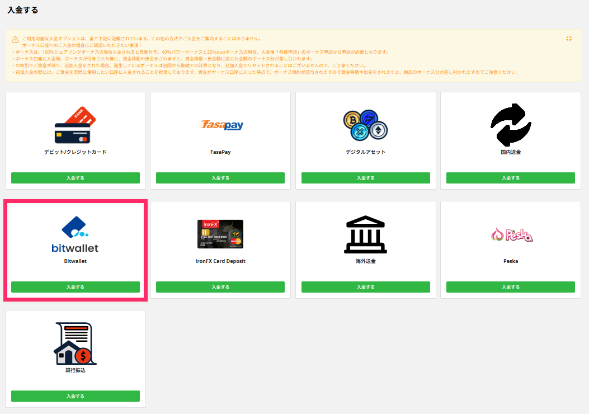Choose 入金する under 国内送金
This screenshot has height=414, width=589.
[511, 178]
